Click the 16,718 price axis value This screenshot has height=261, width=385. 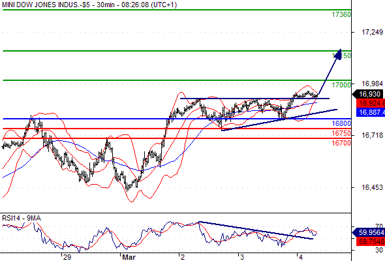pos(372,135)
